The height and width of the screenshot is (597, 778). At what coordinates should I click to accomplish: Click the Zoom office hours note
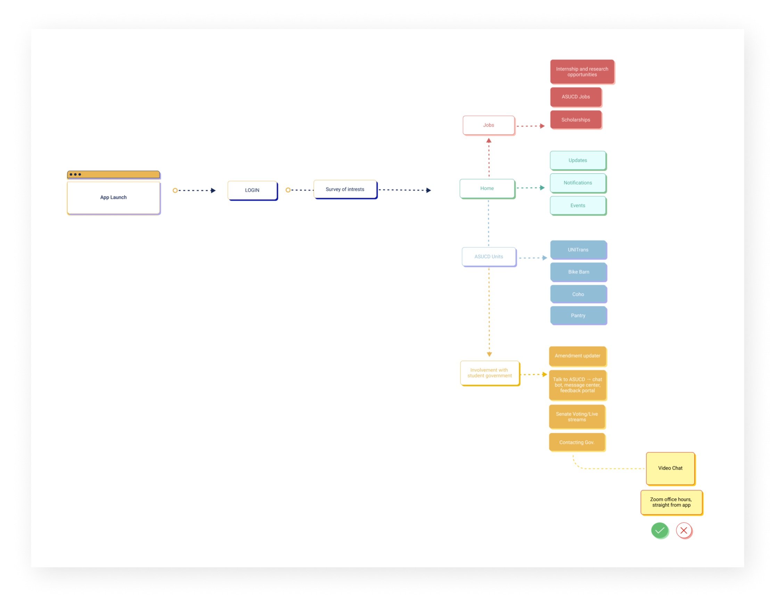[671, 502]
